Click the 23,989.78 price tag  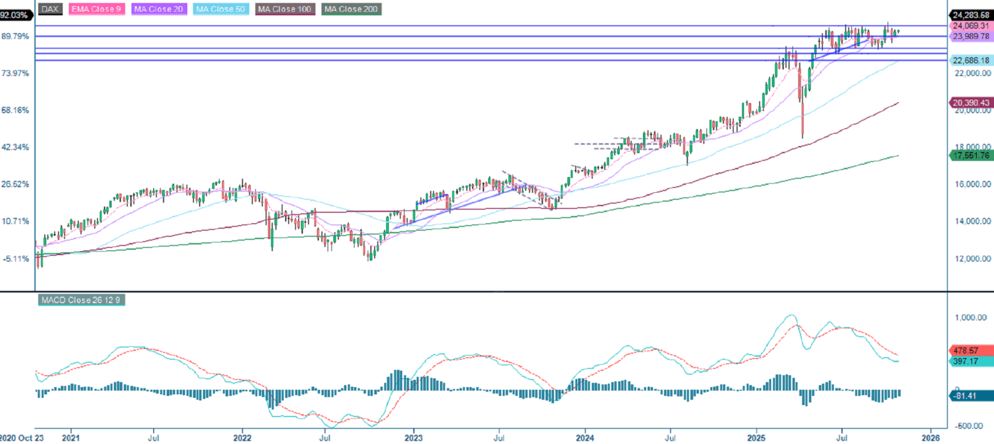[971, 36]
